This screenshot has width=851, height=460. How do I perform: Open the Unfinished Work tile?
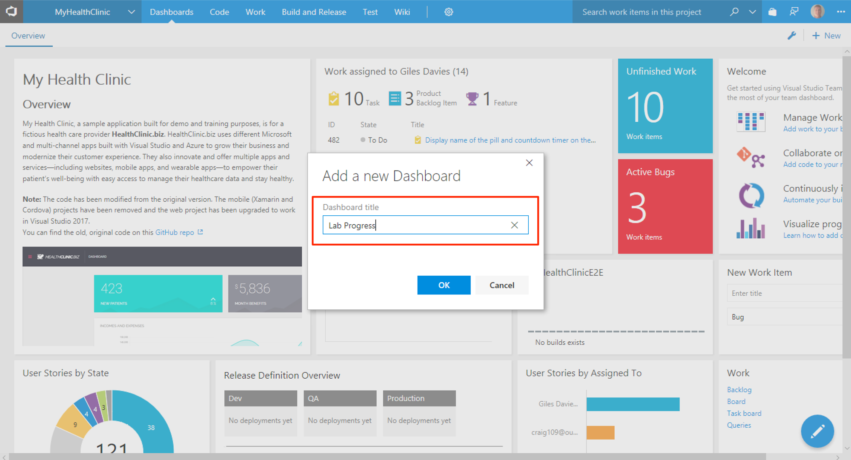(665, 106)
